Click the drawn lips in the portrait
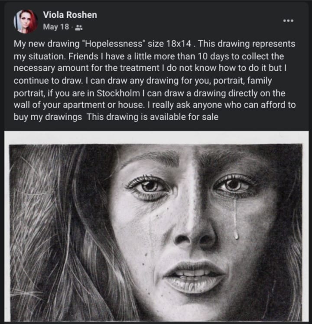The width and height of the screenshot is (312, 324). pos(194,277)
